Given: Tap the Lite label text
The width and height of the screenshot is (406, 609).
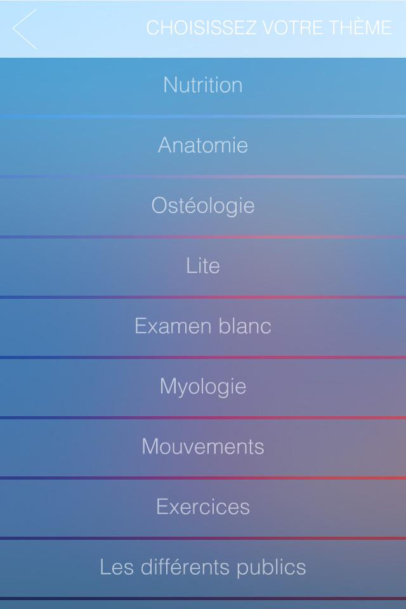Looking at the screenshot, I should click(x=203, y=266).
